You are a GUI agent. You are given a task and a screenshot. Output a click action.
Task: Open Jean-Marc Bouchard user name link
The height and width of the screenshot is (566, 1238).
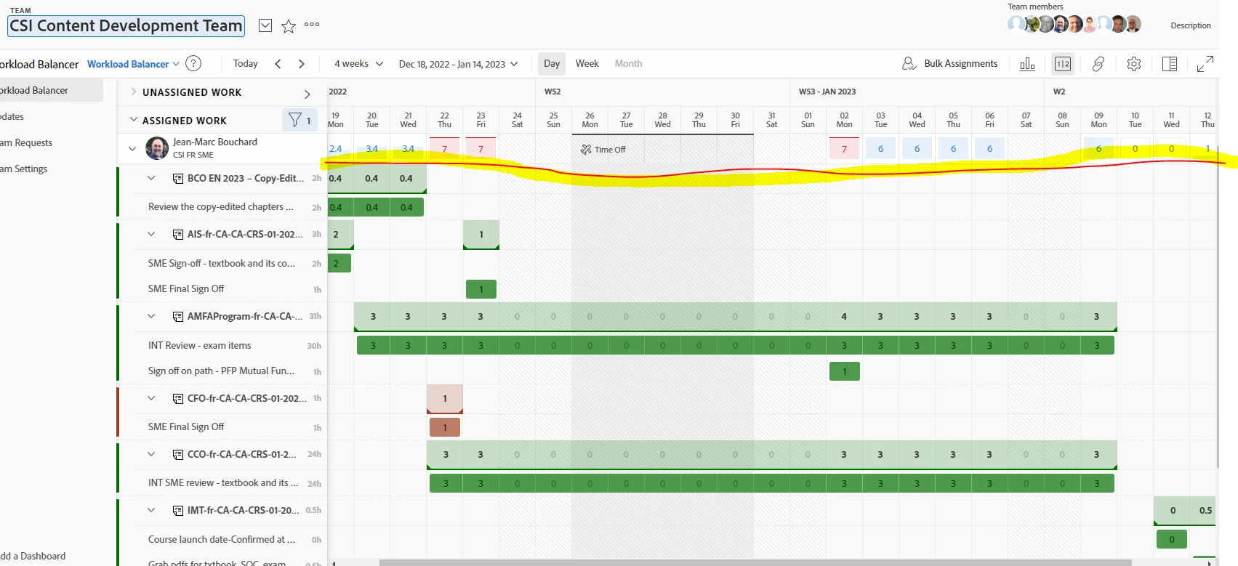(x=215, y=142)
